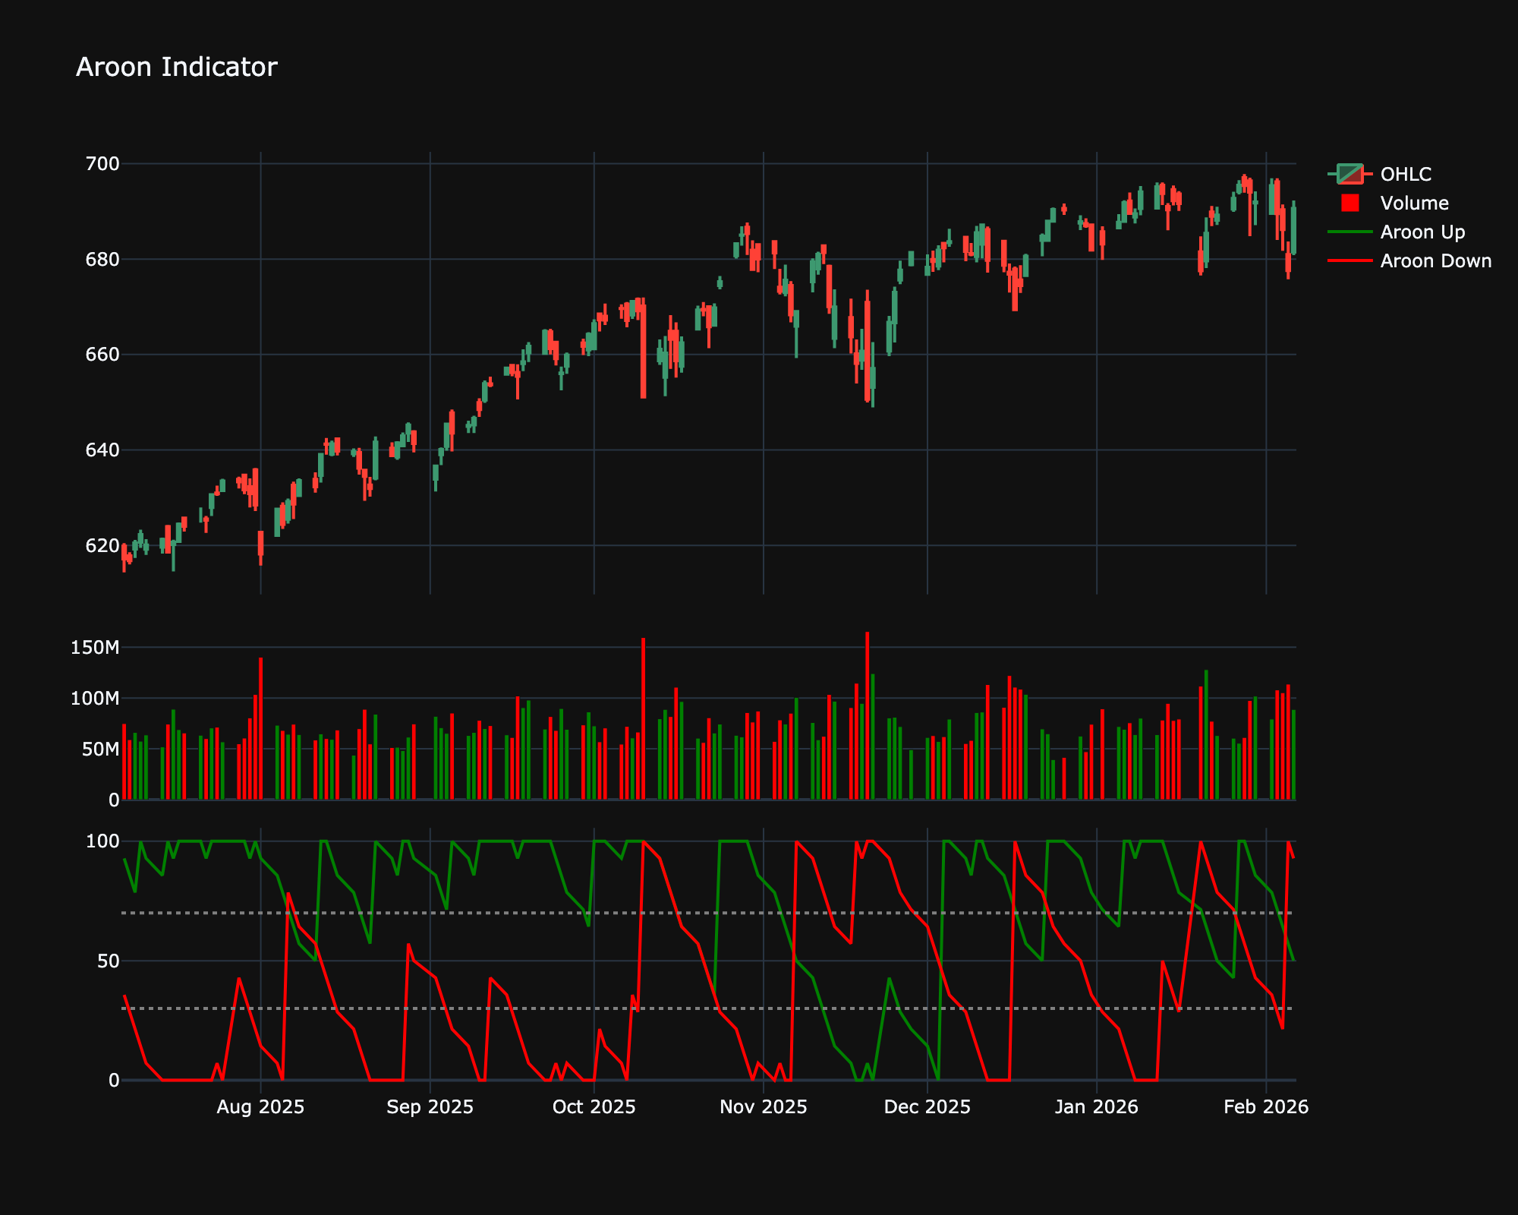1518x1215 pixels.
Task: Click the Aug 2025 x-axis label
Action: [x=260, y=1107]
